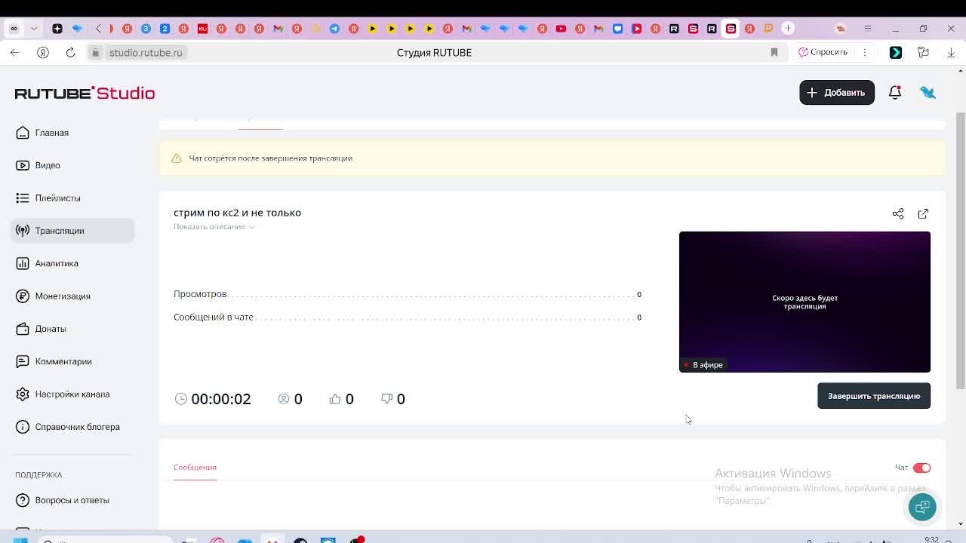
Task: Open browser downloads icon
Action: click(x=951, y=52)
